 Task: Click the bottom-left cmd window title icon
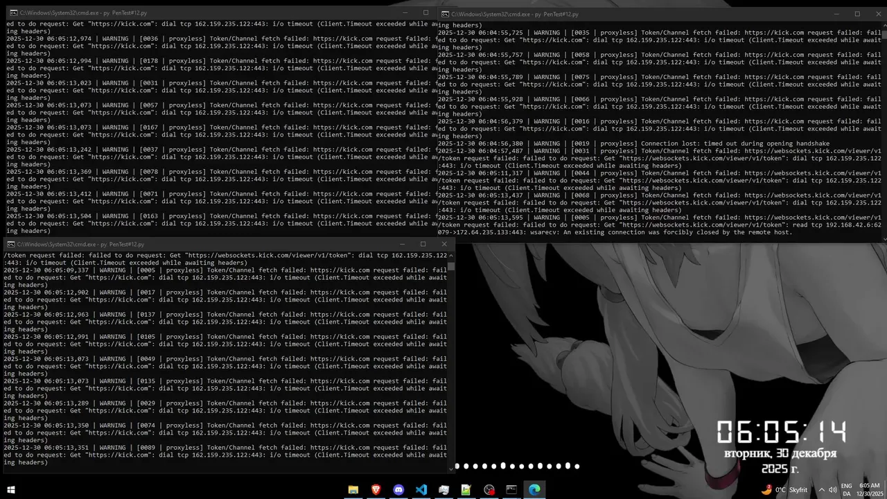click(10, 245)
